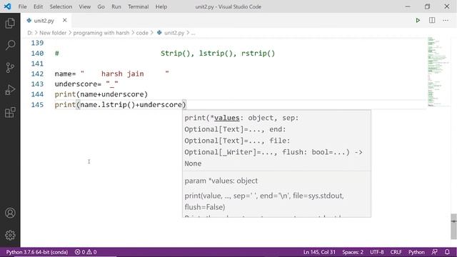Click line number 142 in gutter
Viewport: 457px width, 257px height.
tap(37, 74)
